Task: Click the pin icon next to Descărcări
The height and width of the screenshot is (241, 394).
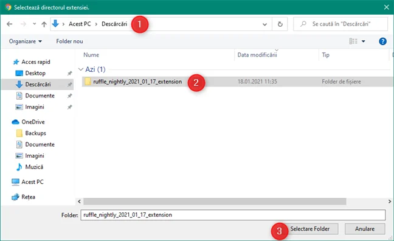Action: click(x=69, y=85)
